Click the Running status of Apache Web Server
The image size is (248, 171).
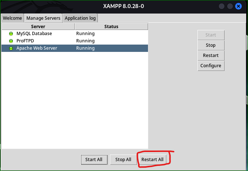coord(85,48)
